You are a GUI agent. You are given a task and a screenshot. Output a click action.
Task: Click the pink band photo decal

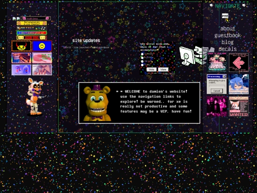tap(217, 106)
